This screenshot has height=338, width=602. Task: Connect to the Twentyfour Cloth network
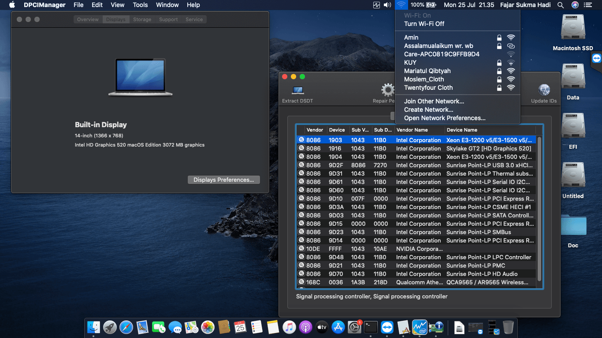pyautogui.click(x=457, y=88)
